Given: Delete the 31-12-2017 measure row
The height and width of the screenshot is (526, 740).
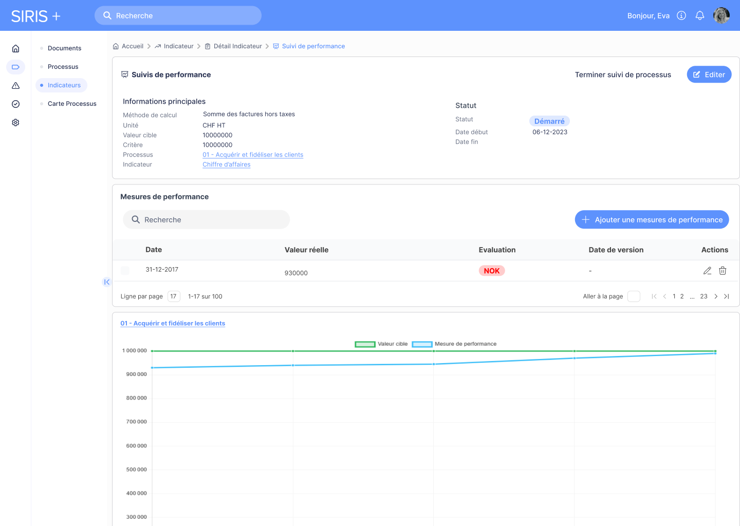Looking at the screenshot, I should coord(723,271).
